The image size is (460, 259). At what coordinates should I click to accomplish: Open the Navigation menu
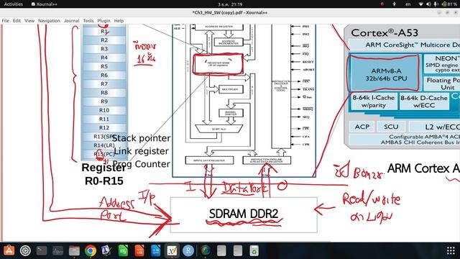[49, 21]
